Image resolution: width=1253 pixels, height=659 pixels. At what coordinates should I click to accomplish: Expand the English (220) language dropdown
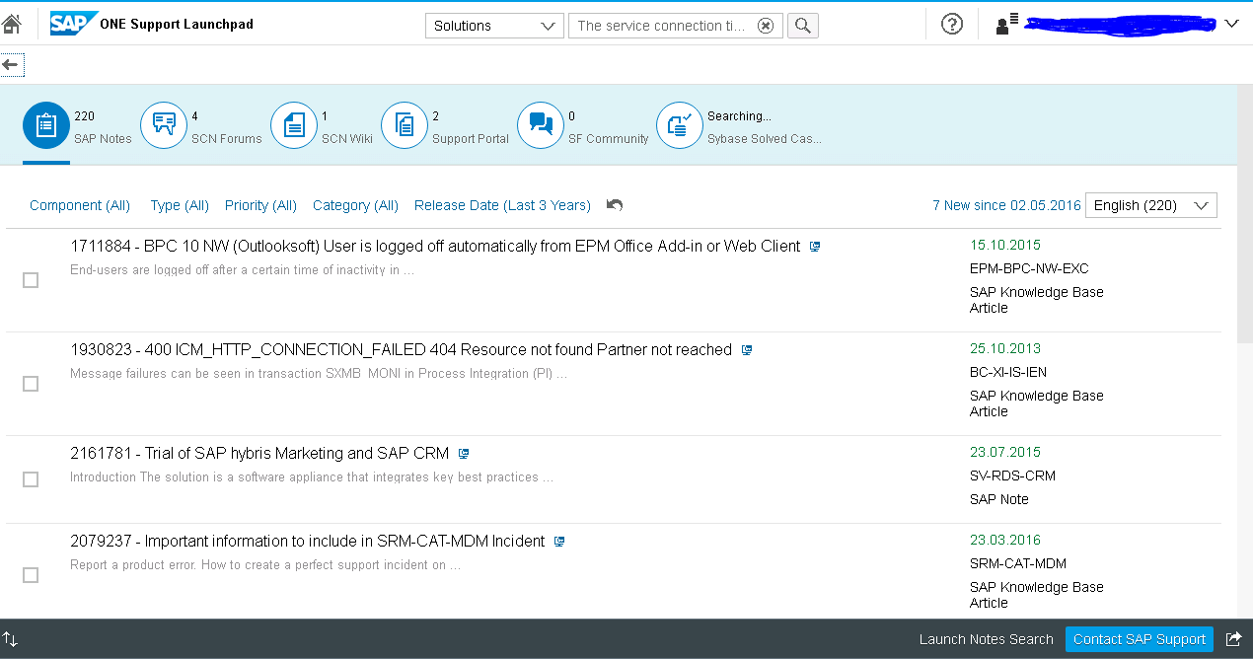pos(1150,205)
